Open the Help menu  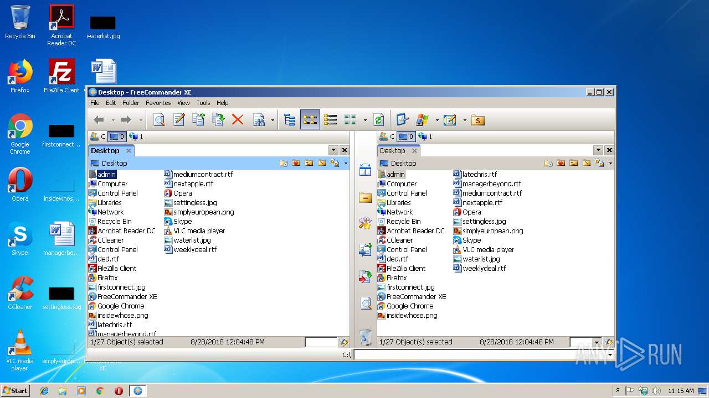(223, 103)
